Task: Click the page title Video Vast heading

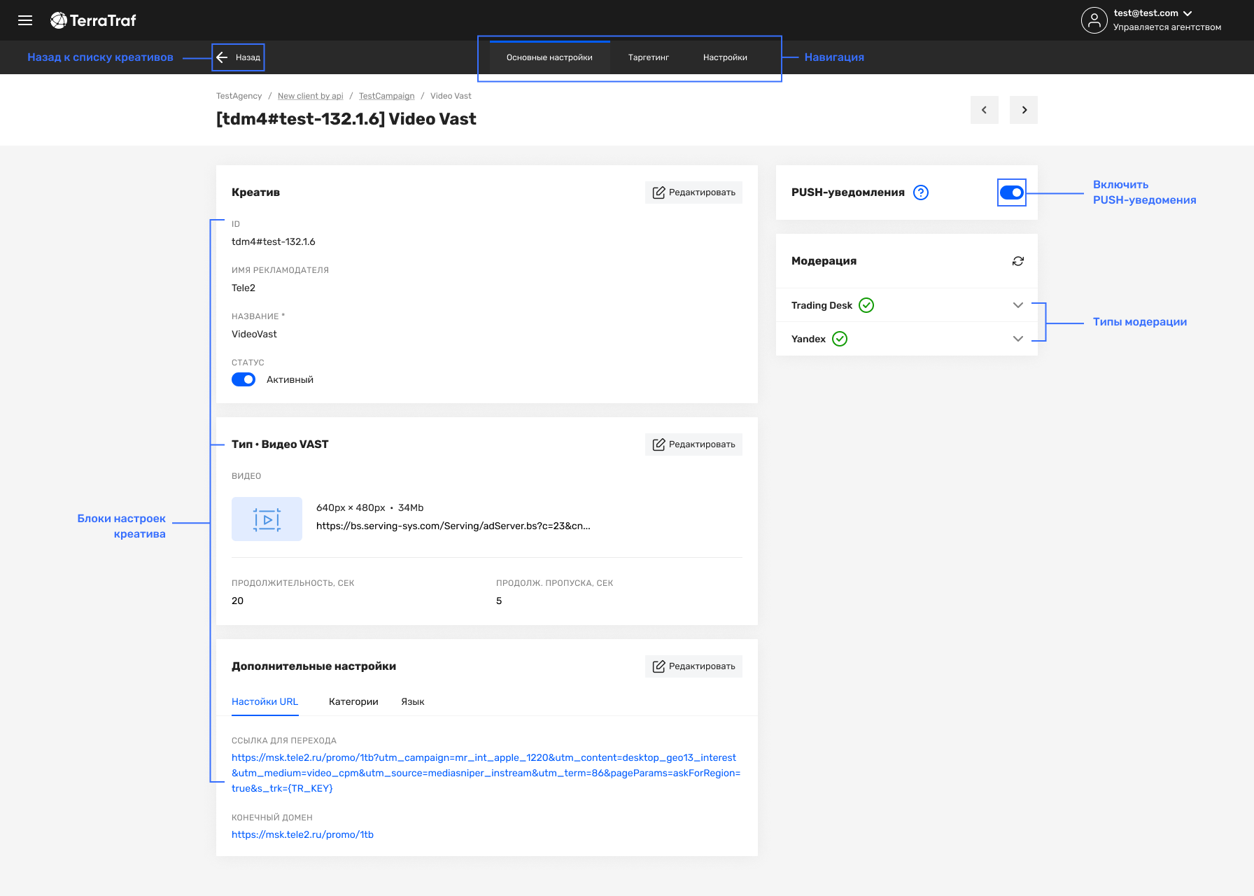Action: pos(346,119)
